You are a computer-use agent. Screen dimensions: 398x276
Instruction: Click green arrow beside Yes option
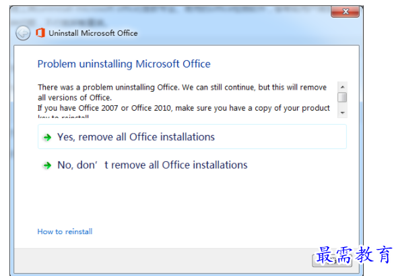tap(47, 138)
